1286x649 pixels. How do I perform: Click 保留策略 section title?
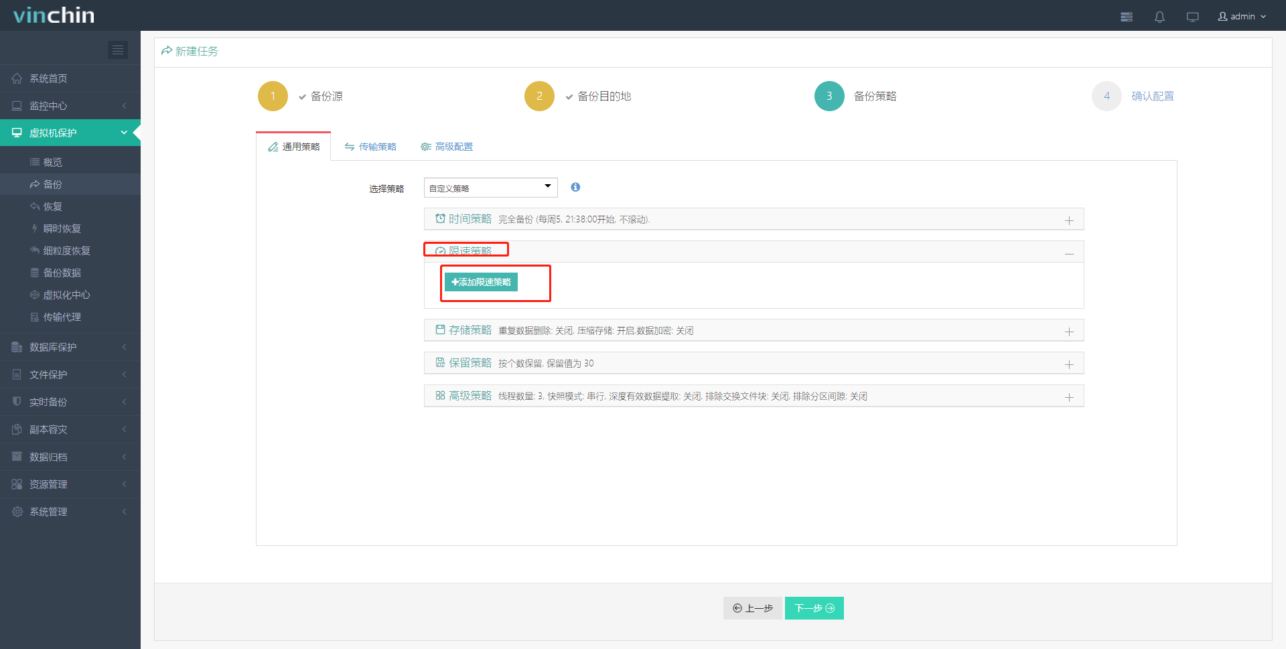[x=470, y=363]
